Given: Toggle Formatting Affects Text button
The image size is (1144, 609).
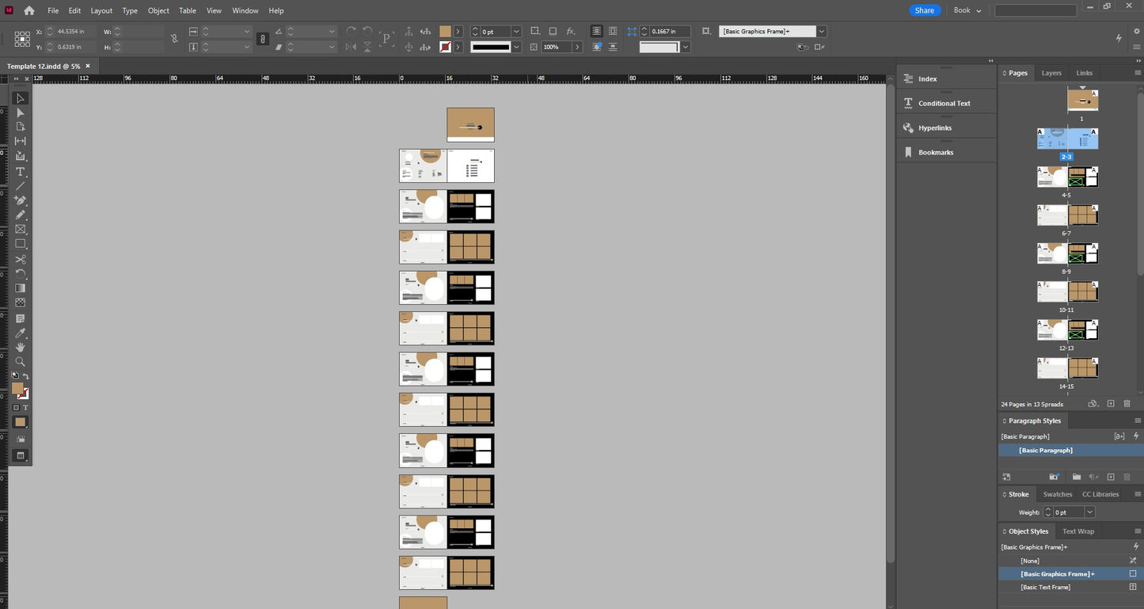Looking at the screenshot, I should tap(26, 408).
